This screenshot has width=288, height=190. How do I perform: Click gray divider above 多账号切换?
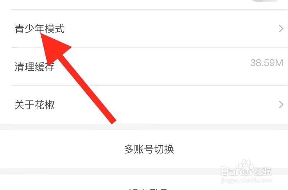144,127
